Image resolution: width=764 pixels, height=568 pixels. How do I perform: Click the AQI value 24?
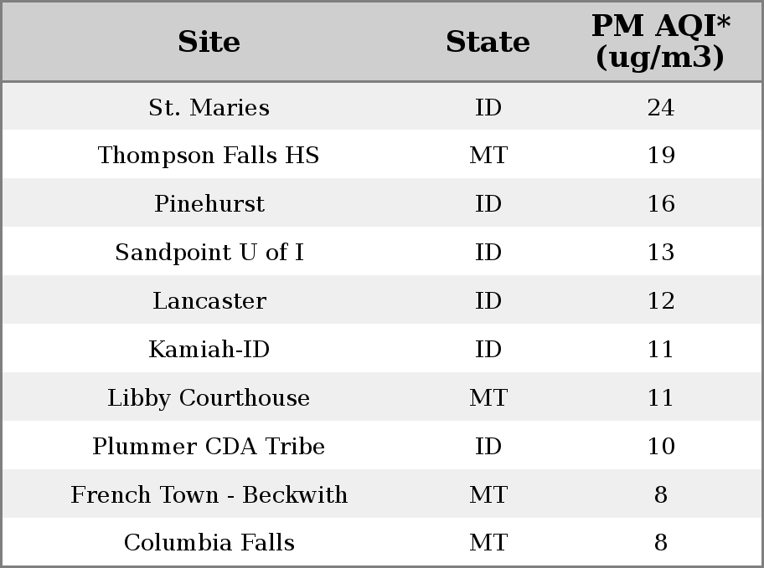tap(661, 107)
